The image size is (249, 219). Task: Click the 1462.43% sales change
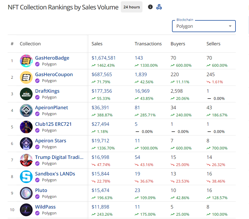[106, 65]
